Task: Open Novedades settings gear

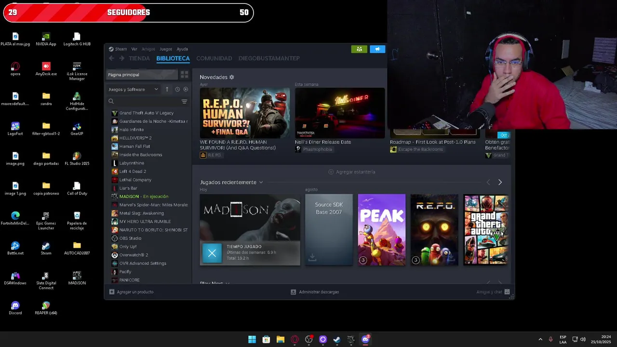Action: tap(231, 77)
